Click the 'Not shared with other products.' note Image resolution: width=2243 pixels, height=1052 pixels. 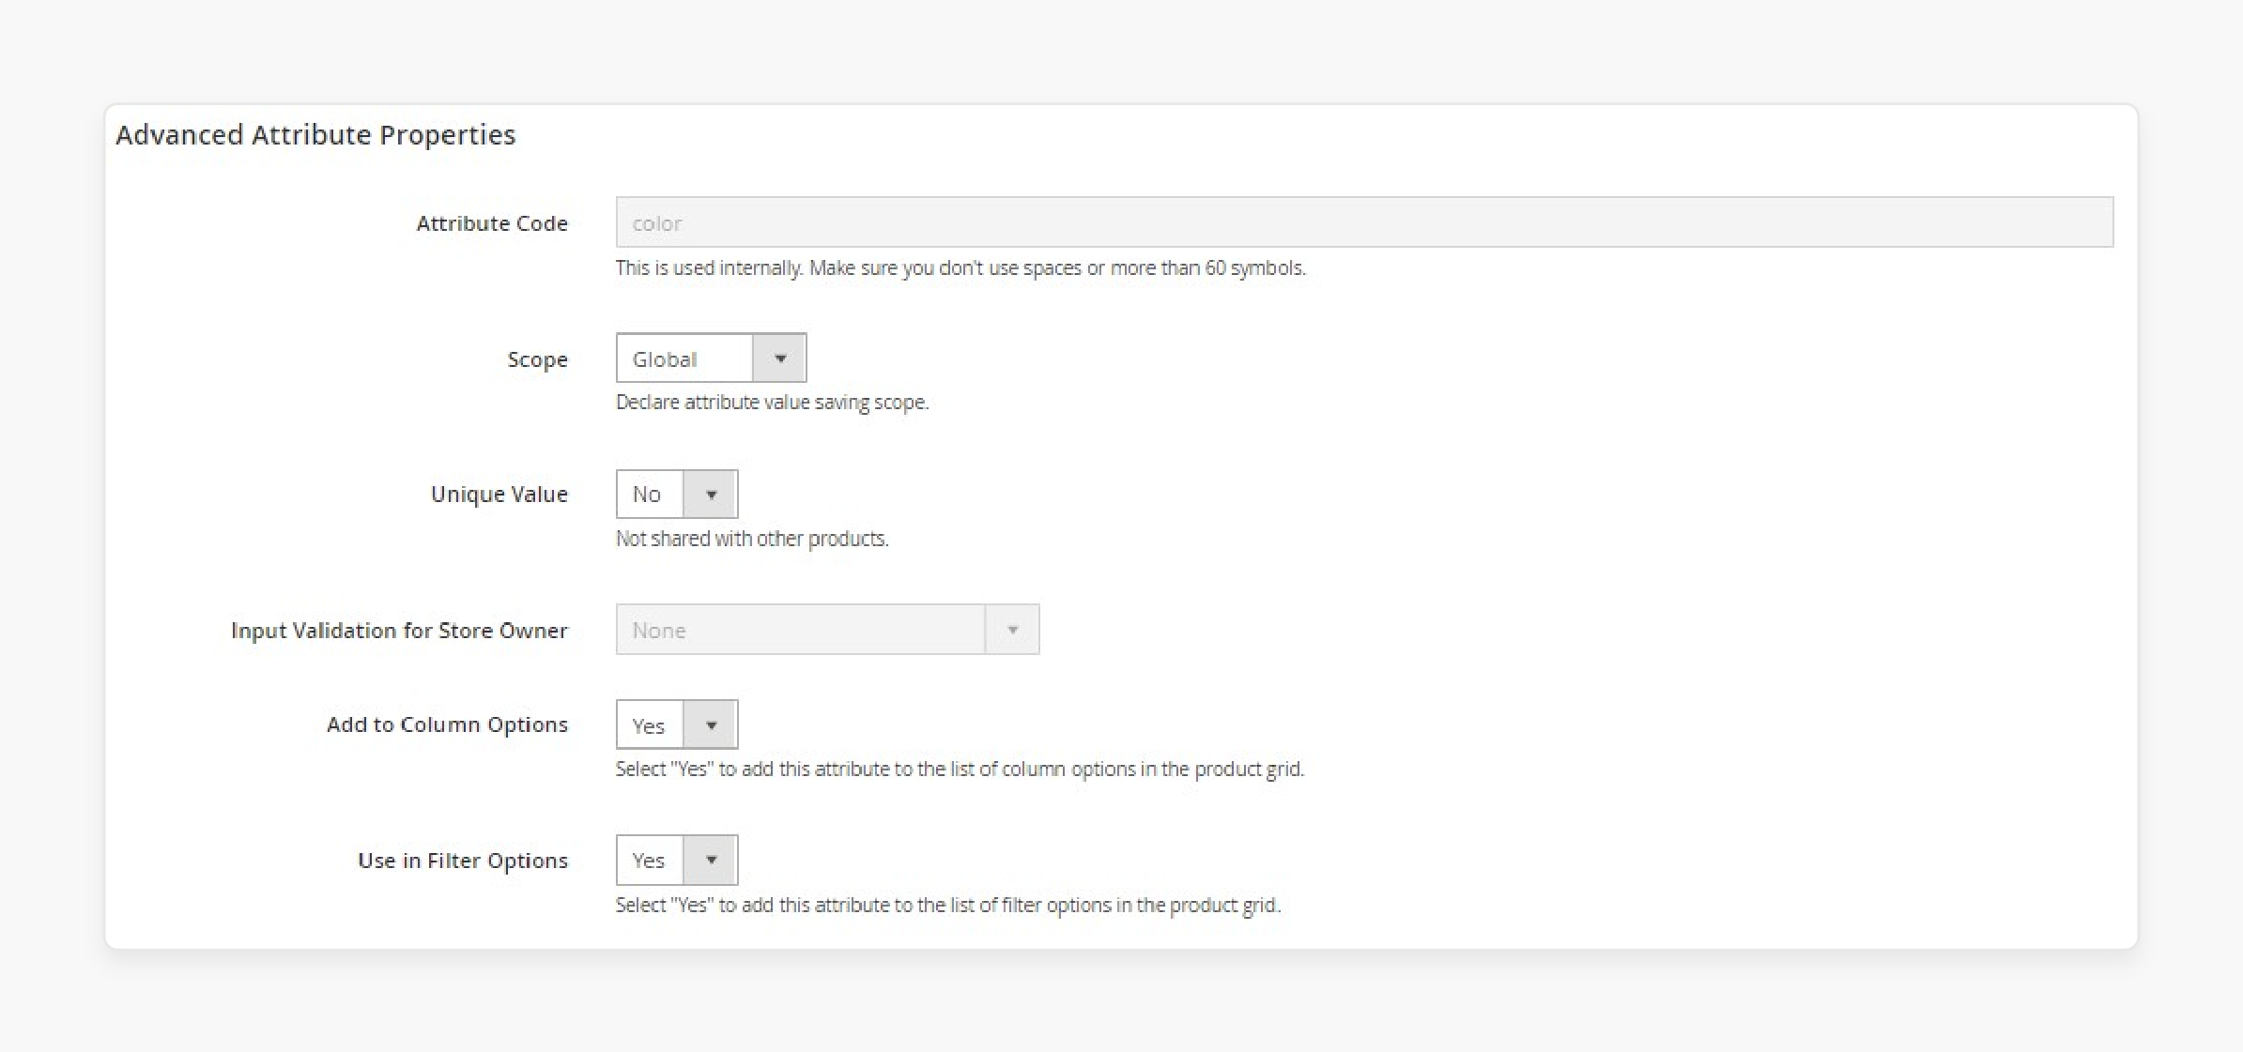coord(751,539)
